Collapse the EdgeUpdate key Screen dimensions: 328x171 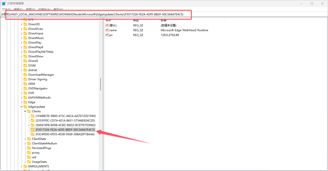click(x=21, y=107)
